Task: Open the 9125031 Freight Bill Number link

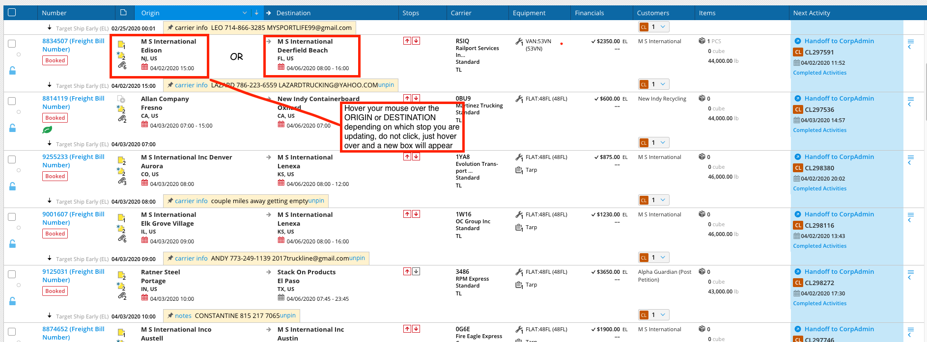Action: click(73, 276)
